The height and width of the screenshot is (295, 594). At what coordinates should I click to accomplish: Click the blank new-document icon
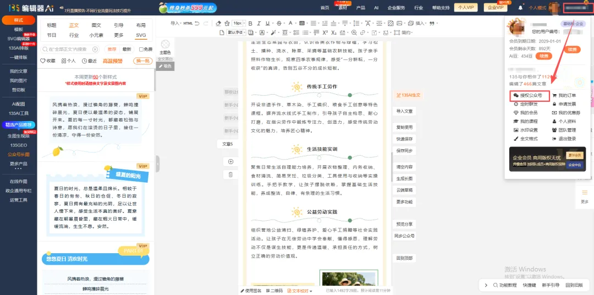click(222, 32)
